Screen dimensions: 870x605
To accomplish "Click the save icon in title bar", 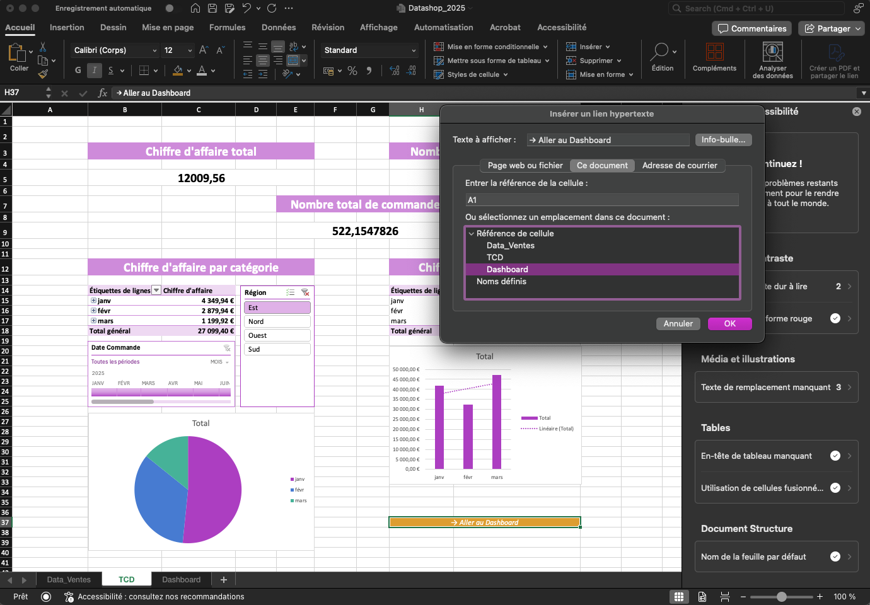I will pyautogui.click(x=212, y=8).
